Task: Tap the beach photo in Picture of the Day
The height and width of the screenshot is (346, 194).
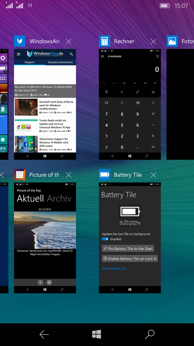Action: 45,230
